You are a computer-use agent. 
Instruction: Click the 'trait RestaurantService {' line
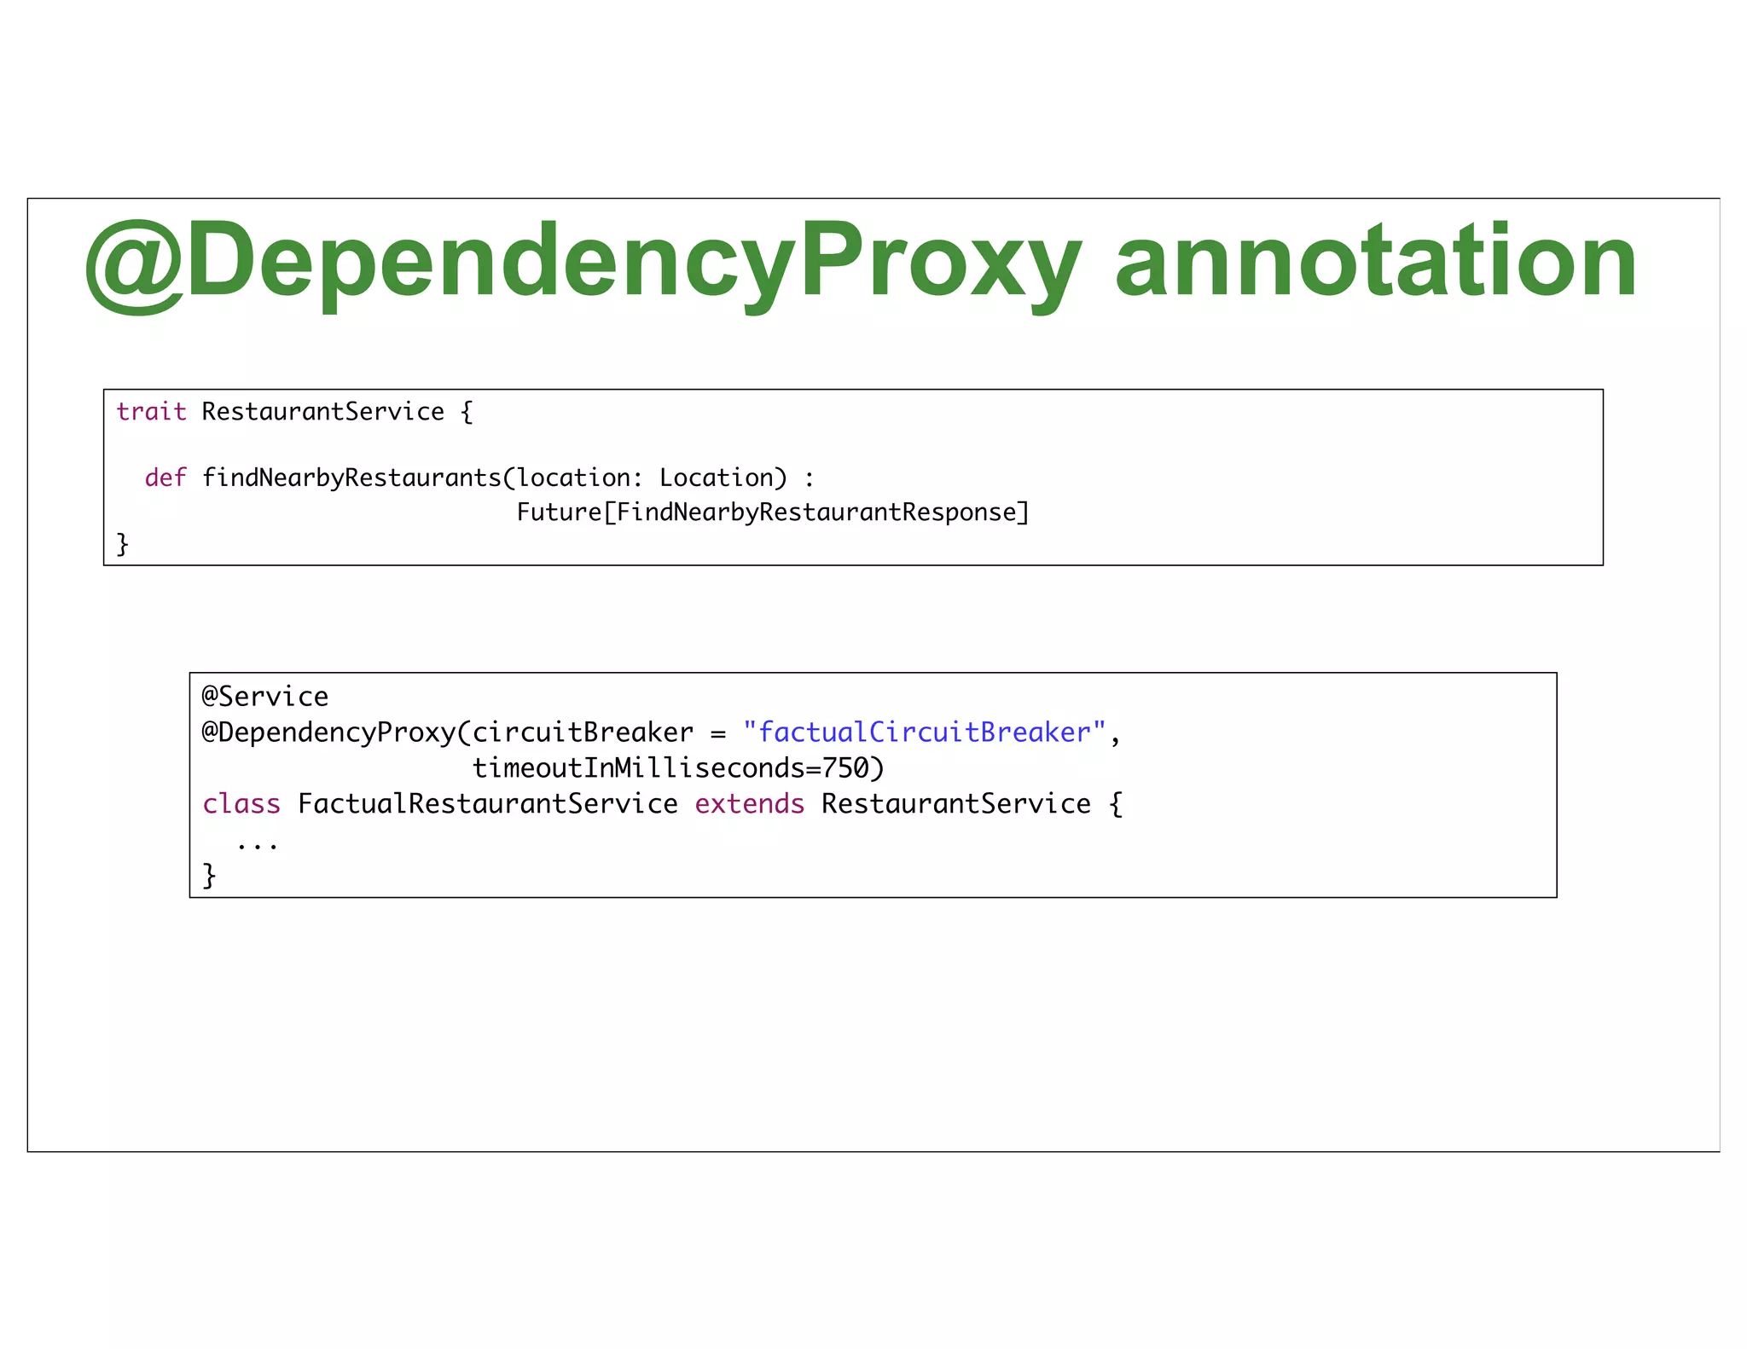[294, 412]
